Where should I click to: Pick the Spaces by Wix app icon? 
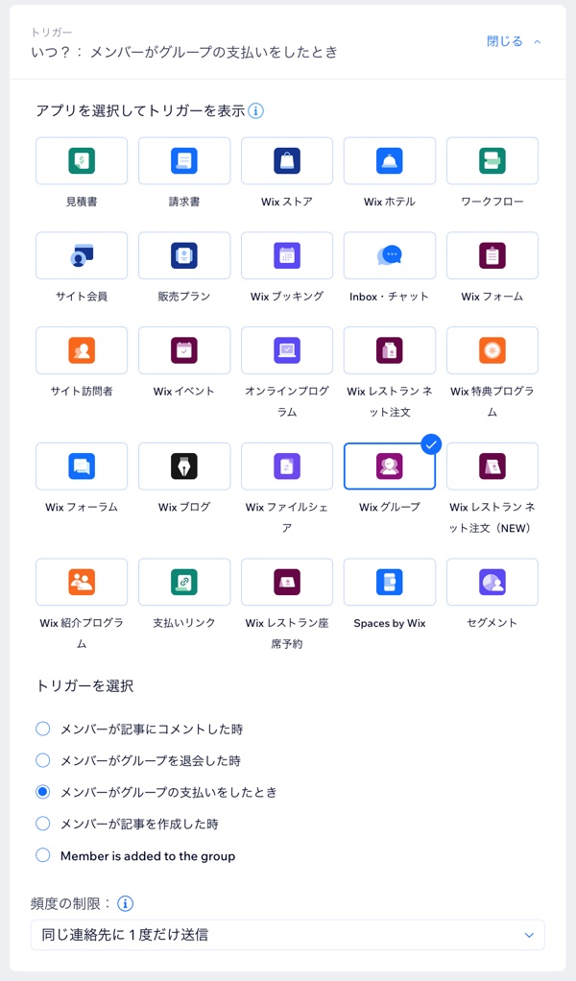(390, 583)
